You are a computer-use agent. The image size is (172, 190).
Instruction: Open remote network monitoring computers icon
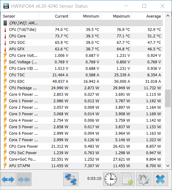(x=71, y=179)
